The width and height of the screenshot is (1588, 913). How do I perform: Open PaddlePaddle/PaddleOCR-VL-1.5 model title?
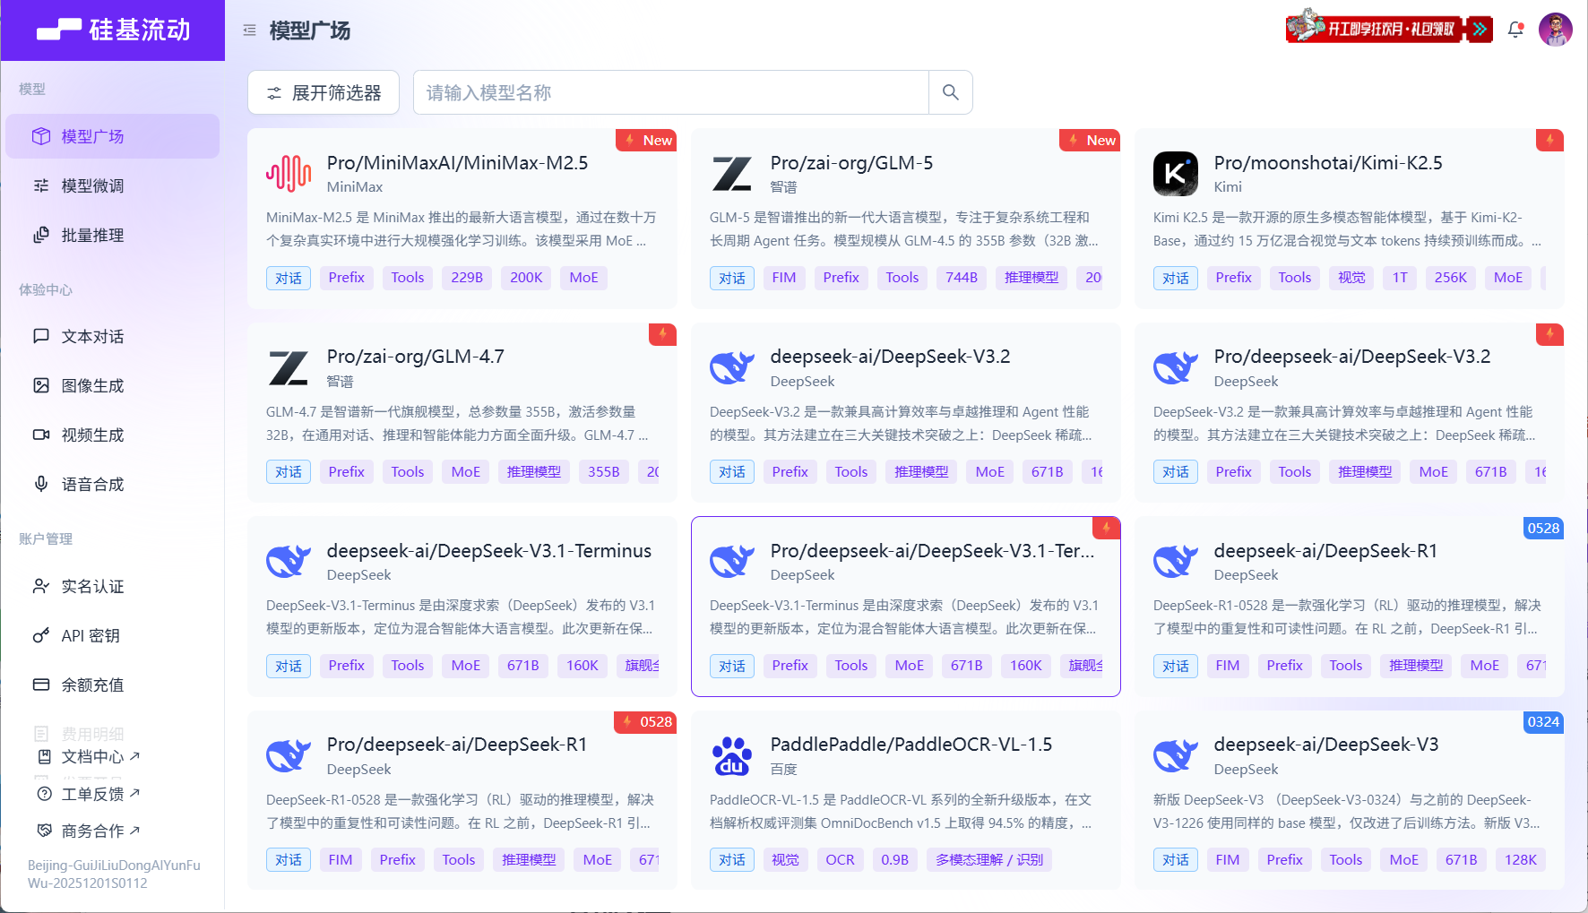click(x=911, y=745)
